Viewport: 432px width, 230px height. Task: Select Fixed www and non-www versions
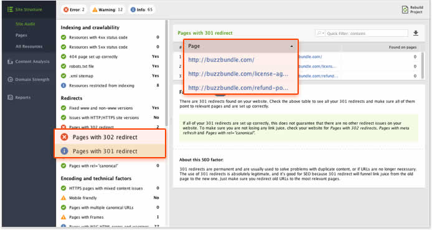(110, 108)
